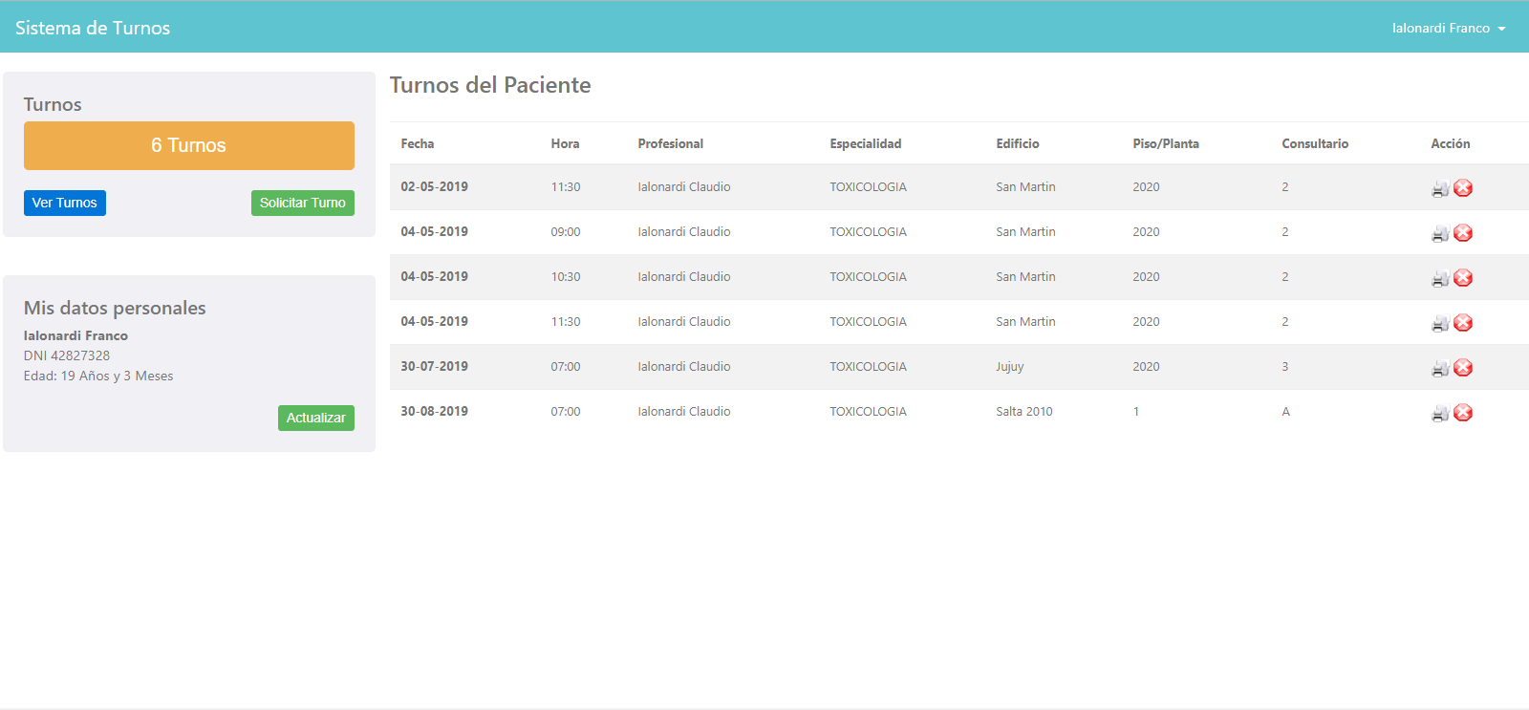Click the Jujuy building cell
Image resolution: width=1529 pixels, height=710 pixels.
click(1010, 366)
